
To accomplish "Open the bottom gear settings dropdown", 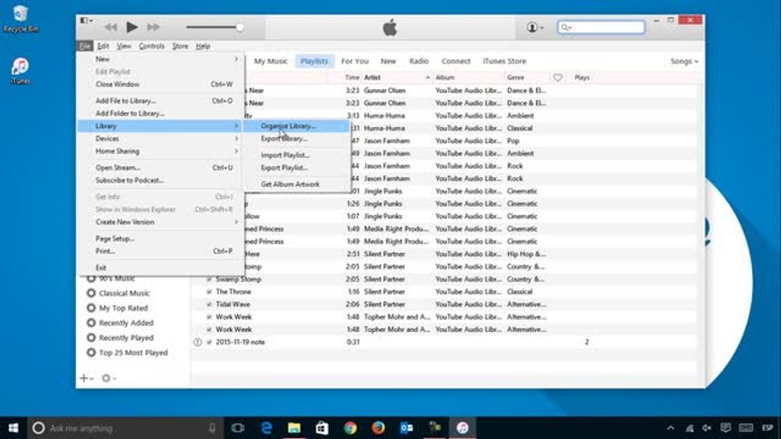I will 109,379.
